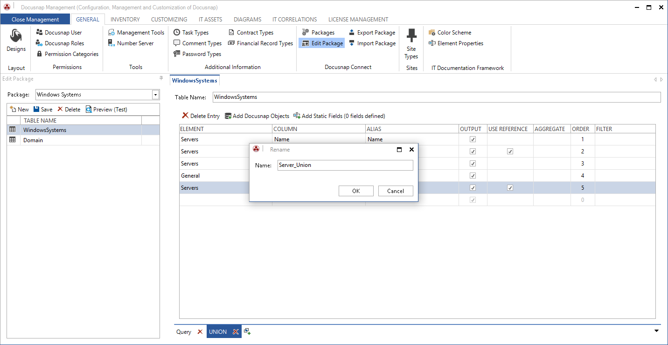Select the General element row
Screen dimensions: 668x345
click(417, 176)
